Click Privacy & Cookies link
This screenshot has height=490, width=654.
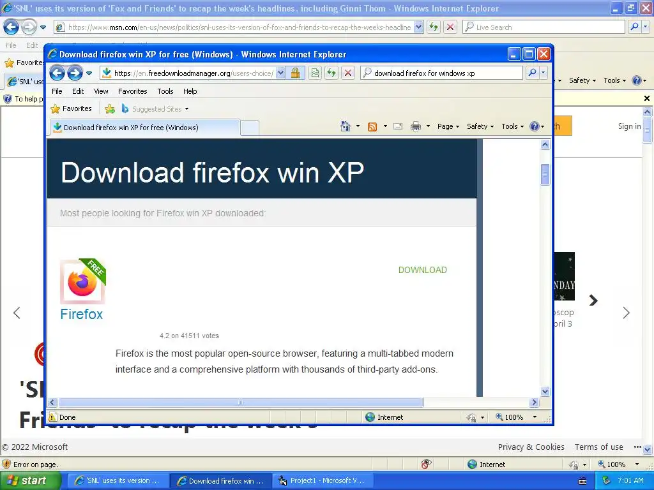[531, 447]
